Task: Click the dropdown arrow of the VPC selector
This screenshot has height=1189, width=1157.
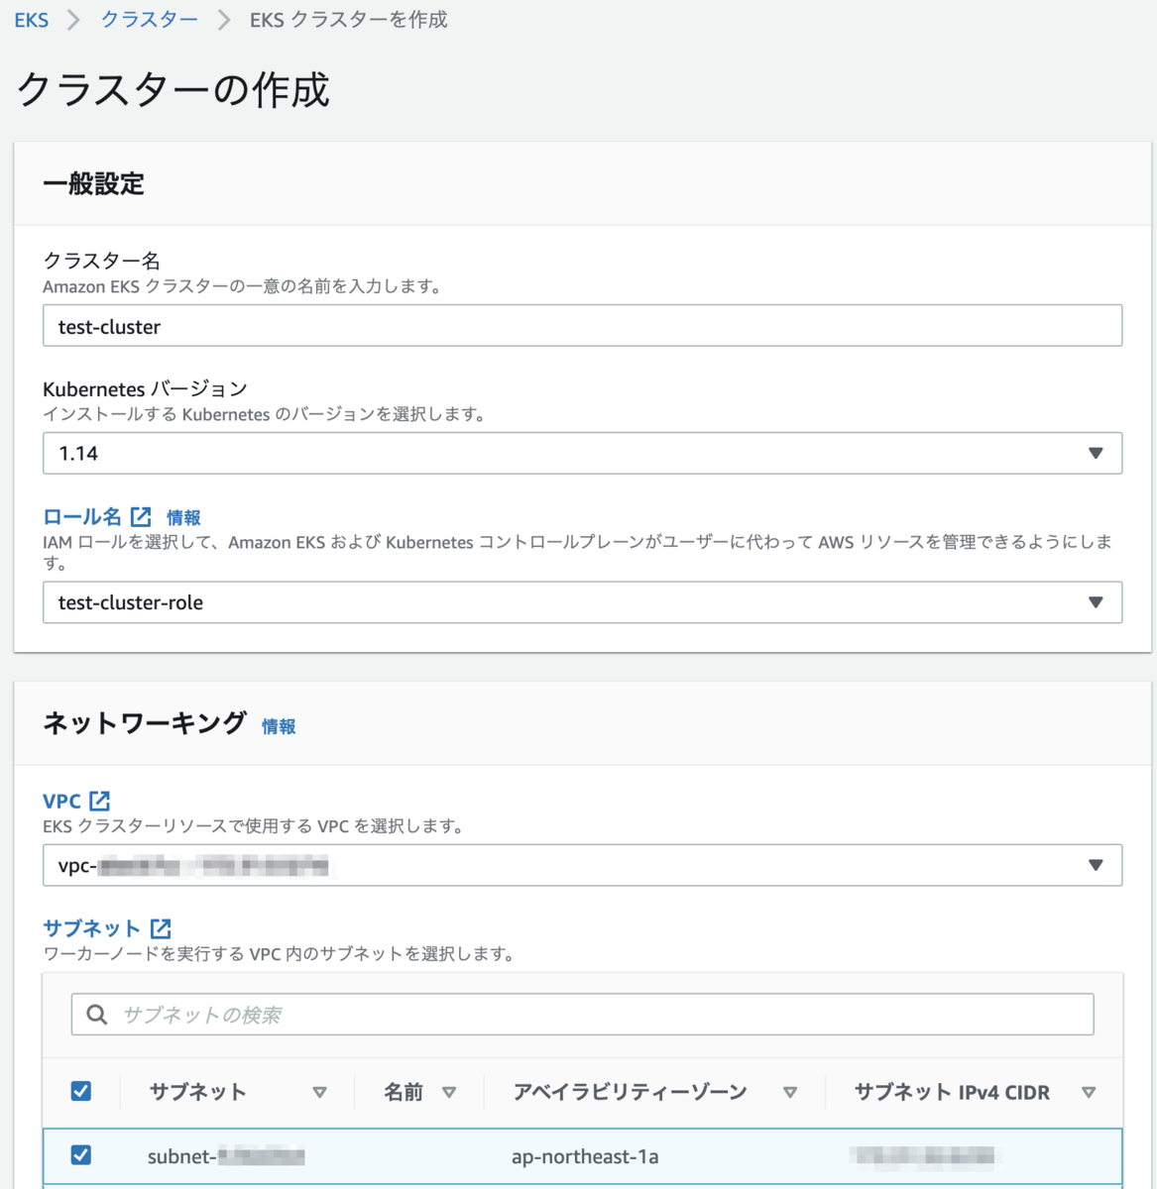Action: 1096,865
